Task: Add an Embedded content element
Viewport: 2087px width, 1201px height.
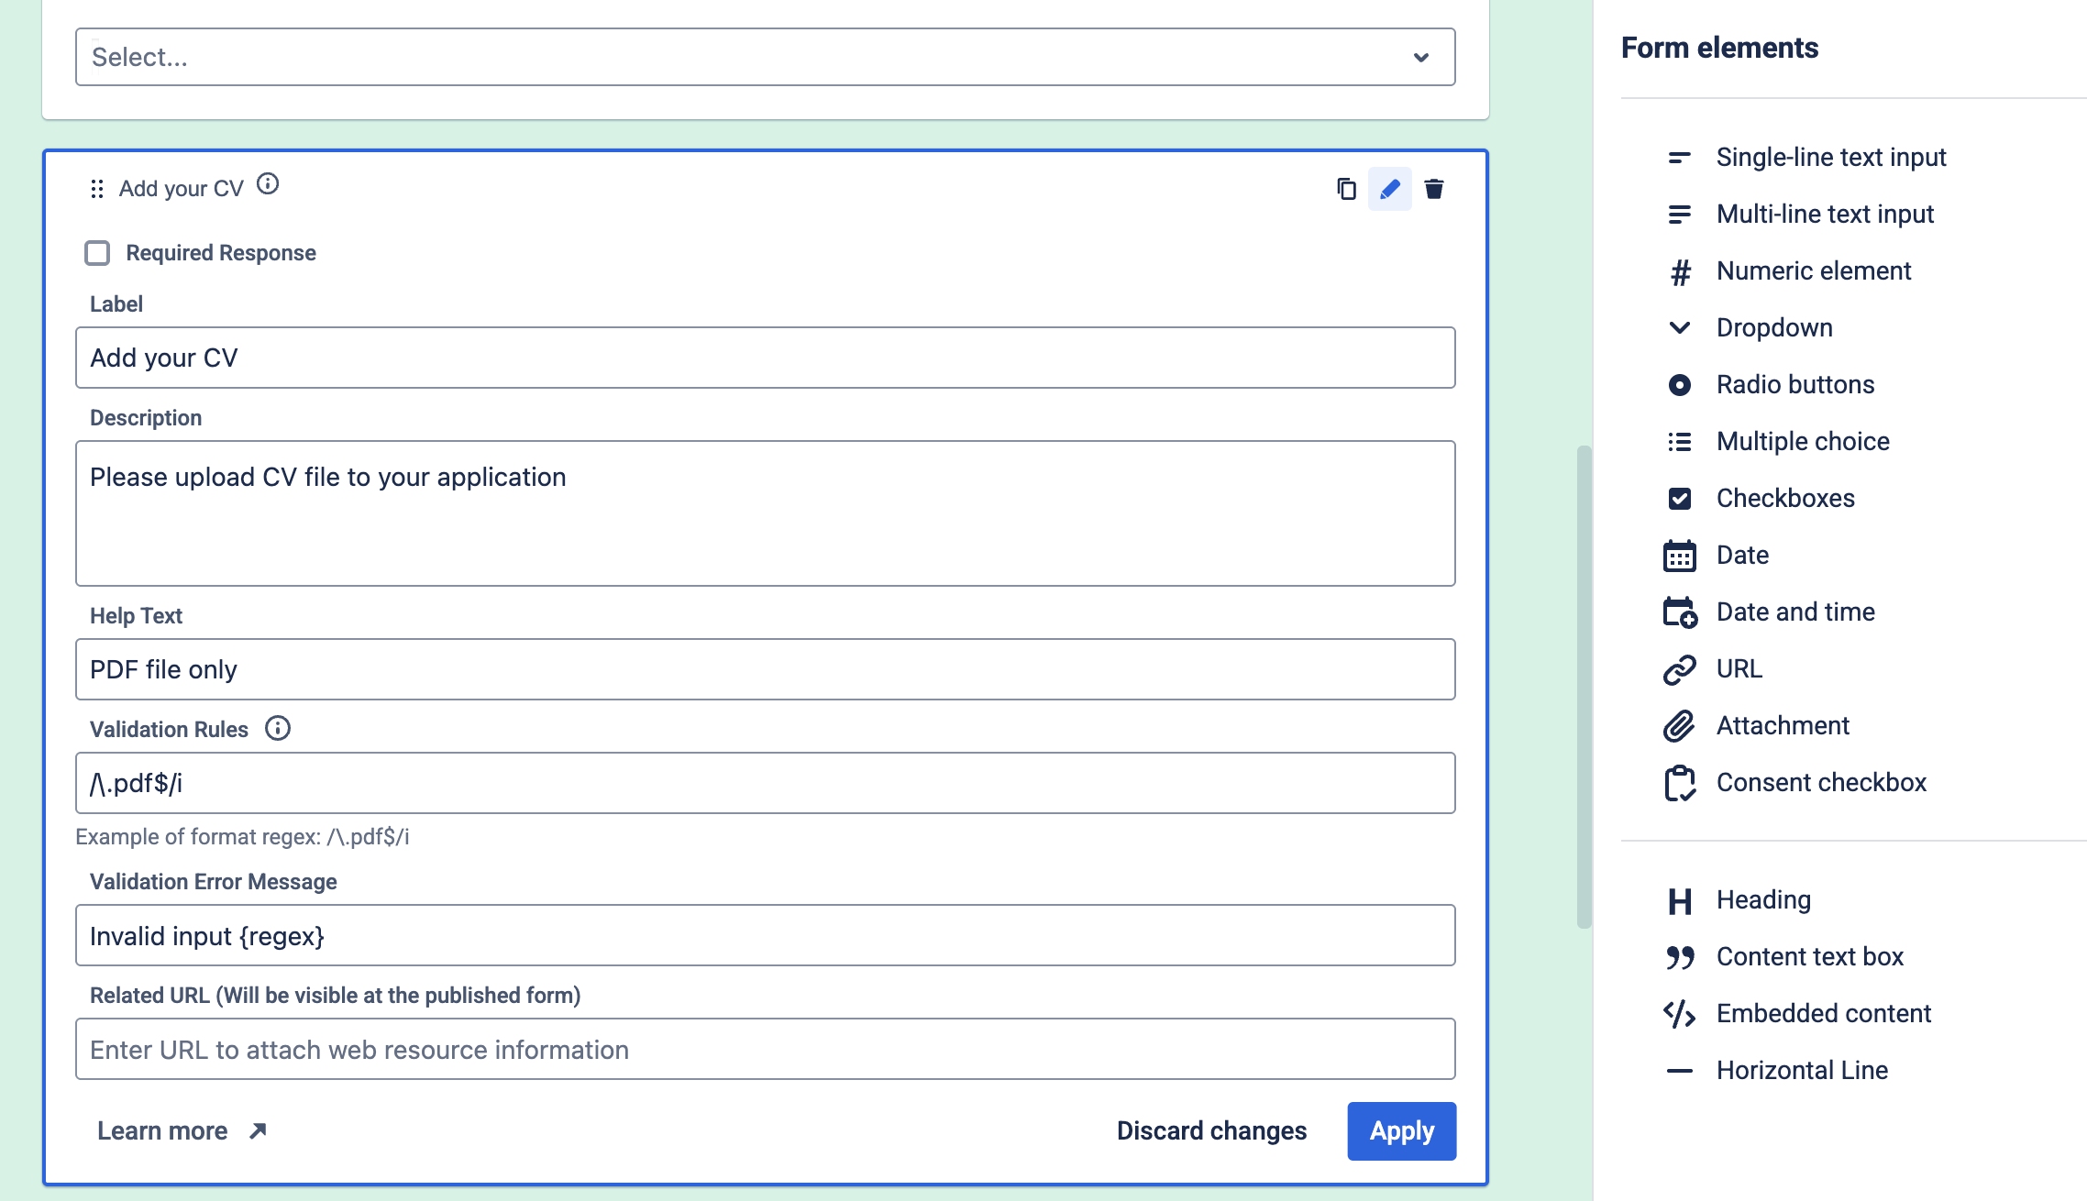Action: [x=1823, y=1013]
